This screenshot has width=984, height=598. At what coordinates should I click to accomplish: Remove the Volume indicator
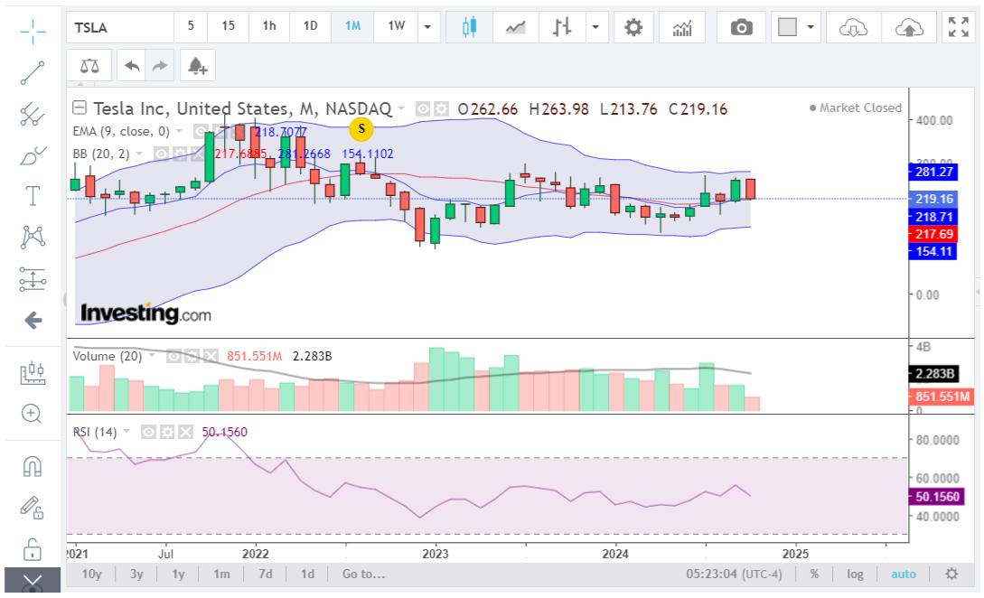click(211, 357)
